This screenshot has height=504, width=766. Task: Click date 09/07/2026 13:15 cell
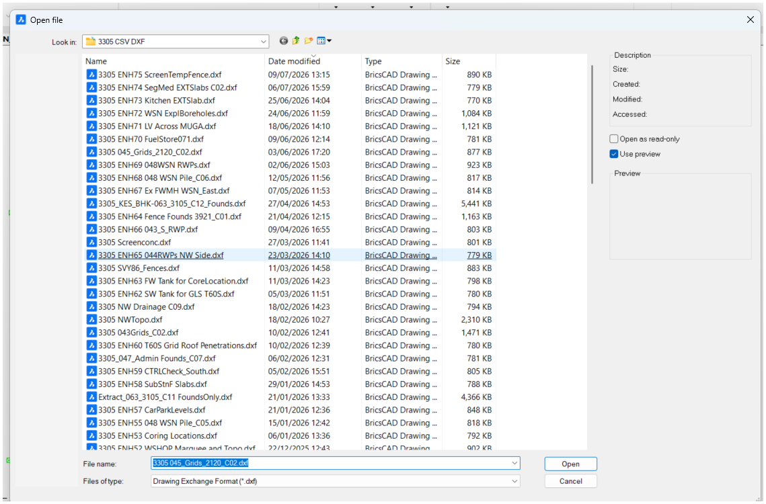[x=299, y=74]
